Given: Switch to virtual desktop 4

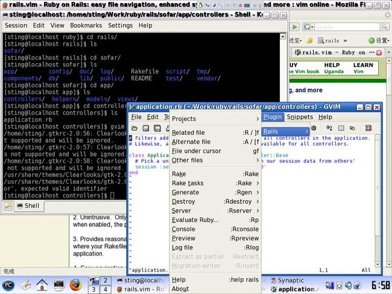Looking at the screenshot, I should [x=106, y=290].
